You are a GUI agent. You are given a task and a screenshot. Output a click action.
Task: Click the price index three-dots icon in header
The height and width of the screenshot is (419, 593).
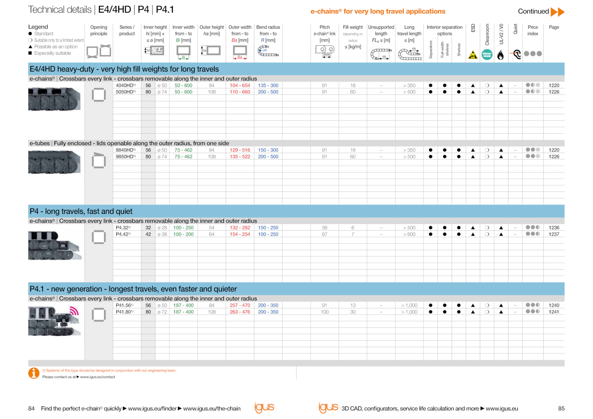[533, 54]
